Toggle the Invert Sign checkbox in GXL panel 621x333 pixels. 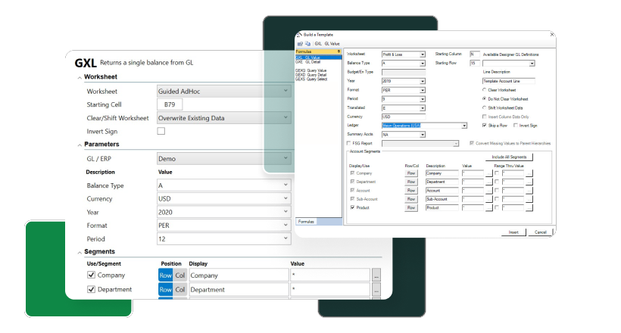(x=161, y=131)
